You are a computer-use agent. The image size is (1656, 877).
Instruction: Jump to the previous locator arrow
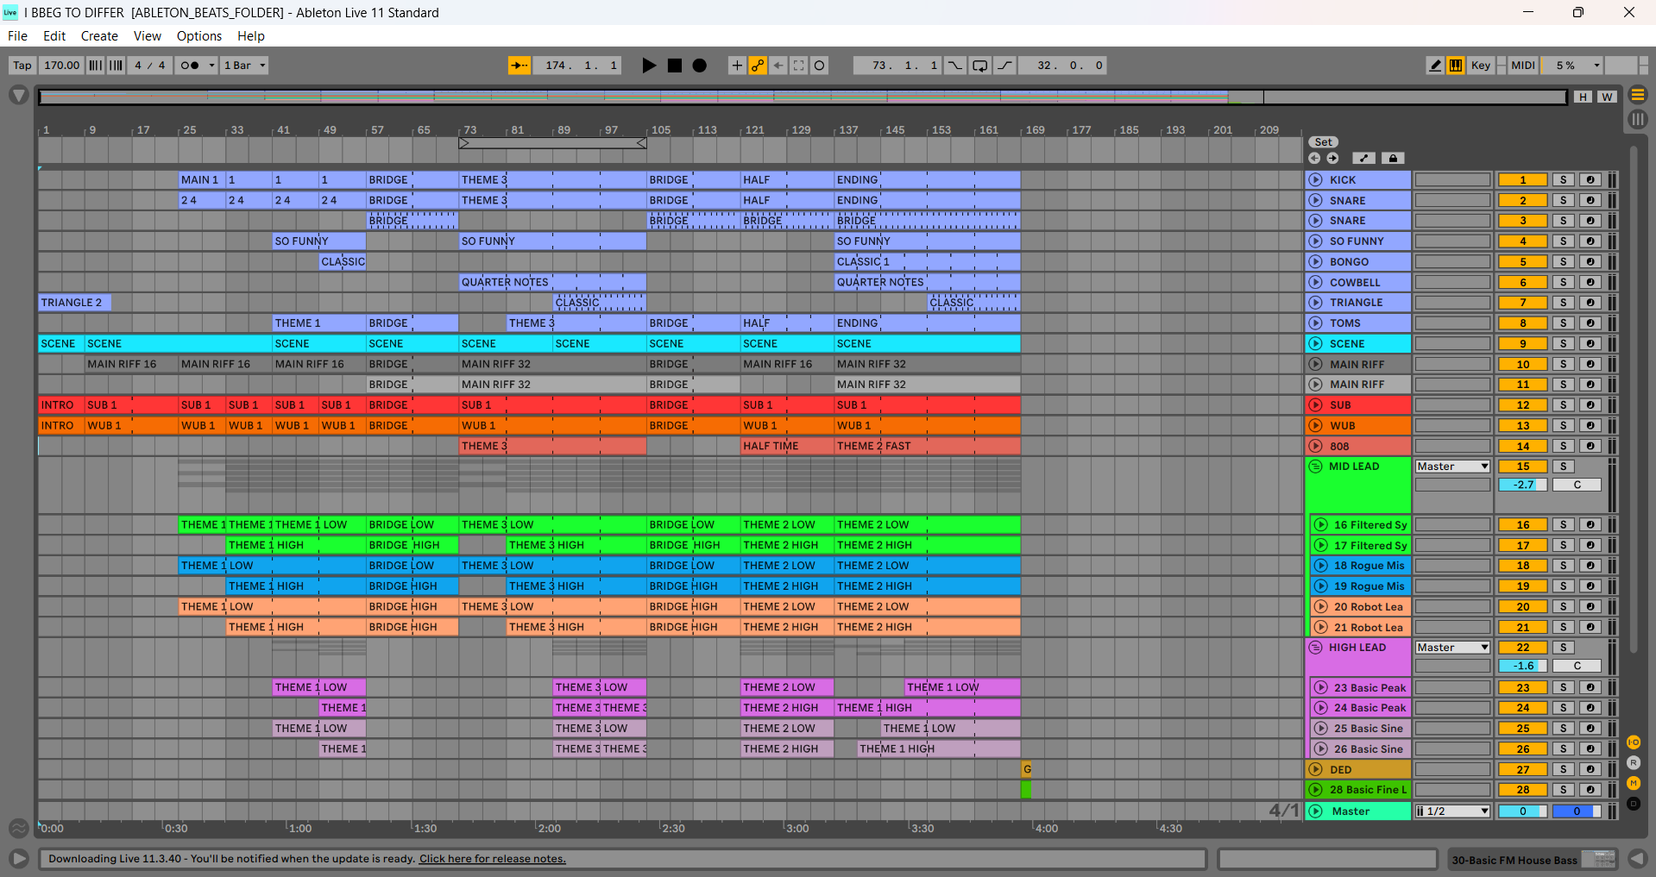1314,158
